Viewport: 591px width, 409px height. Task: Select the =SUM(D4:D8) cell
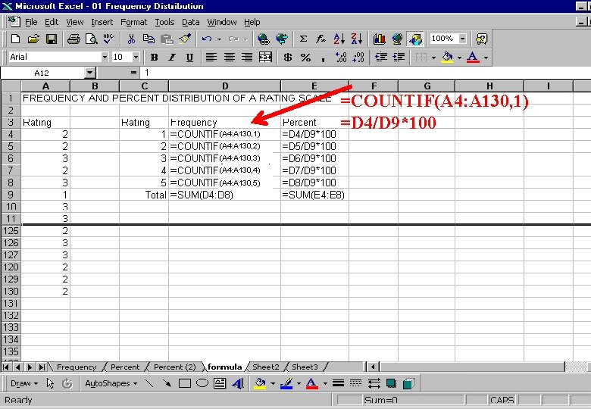224,195
